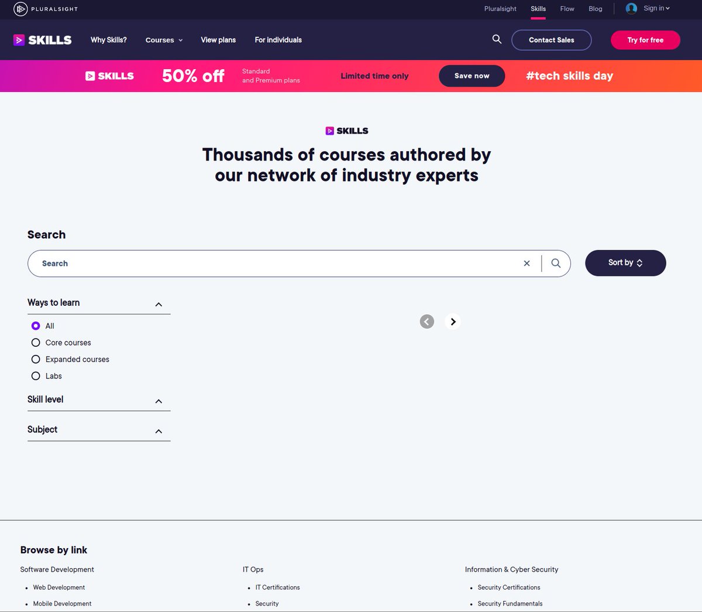Open the Security link under IT Ops
Screen dimensions: 702x612
tap(267, 604)
